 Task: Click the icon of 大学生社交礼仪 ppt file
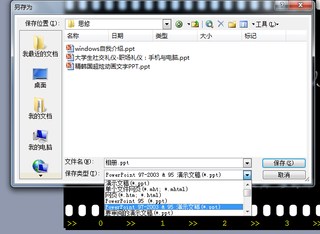coord(70,57)
